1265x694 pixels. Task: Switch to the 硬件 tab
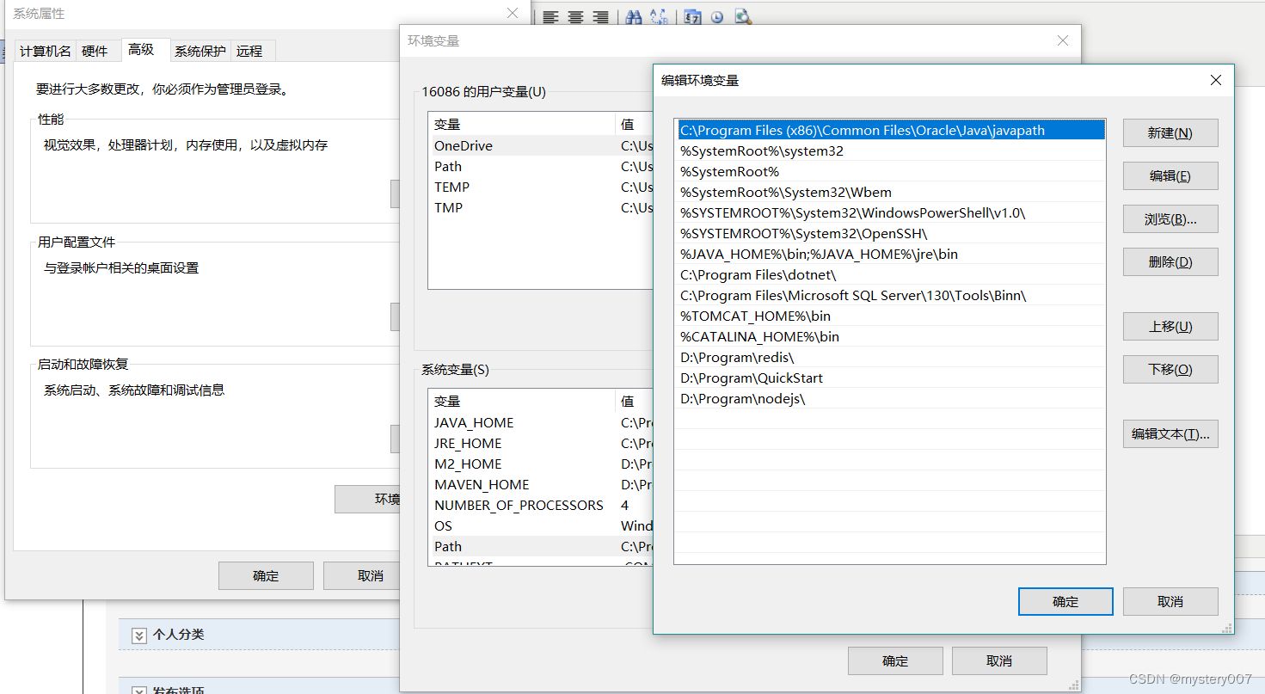coord(95,51)
